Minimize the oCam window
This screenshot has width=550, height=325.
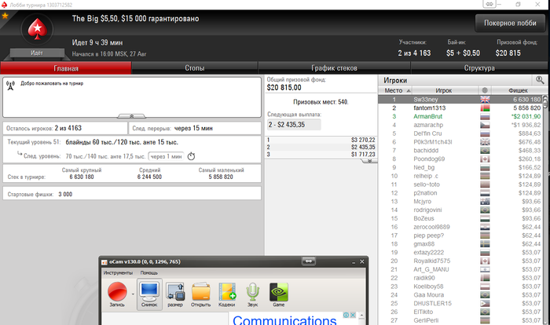(354, 262)
